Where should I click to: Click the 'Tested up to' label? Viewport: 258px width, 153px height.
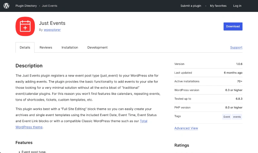pos(183,99)
